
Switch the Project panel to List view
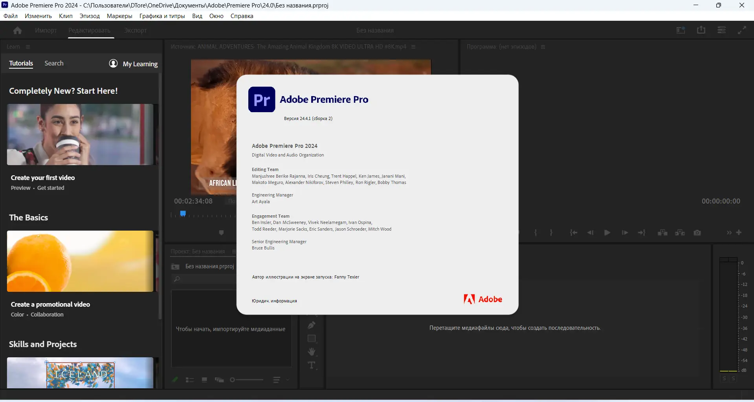(x=190, y=380)
